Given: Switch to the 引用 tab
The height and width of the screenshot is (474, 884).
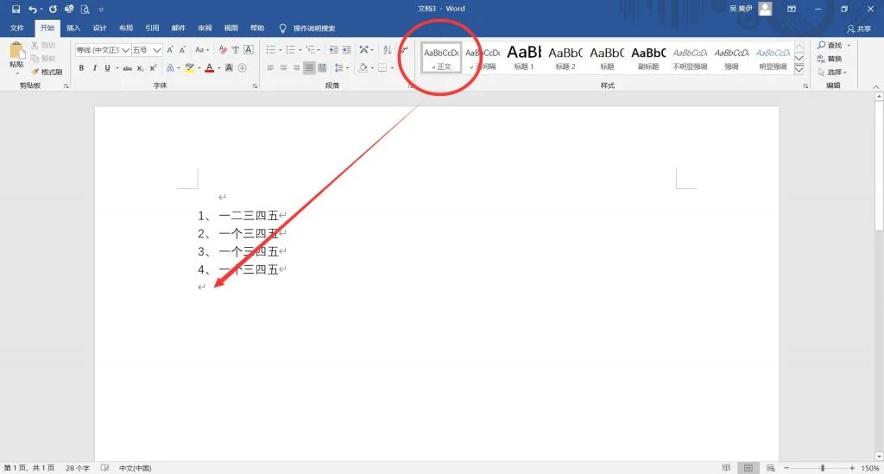Looking at the screenshot, I should pyautogui.click(x=152, y=28).
